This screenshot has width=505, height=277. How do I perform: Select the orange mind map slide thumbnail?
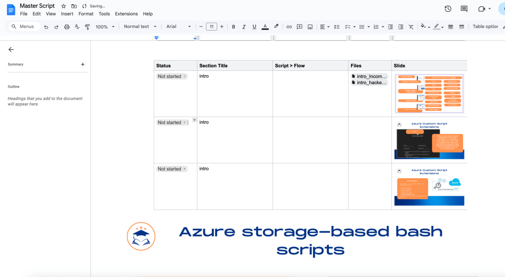429,93
